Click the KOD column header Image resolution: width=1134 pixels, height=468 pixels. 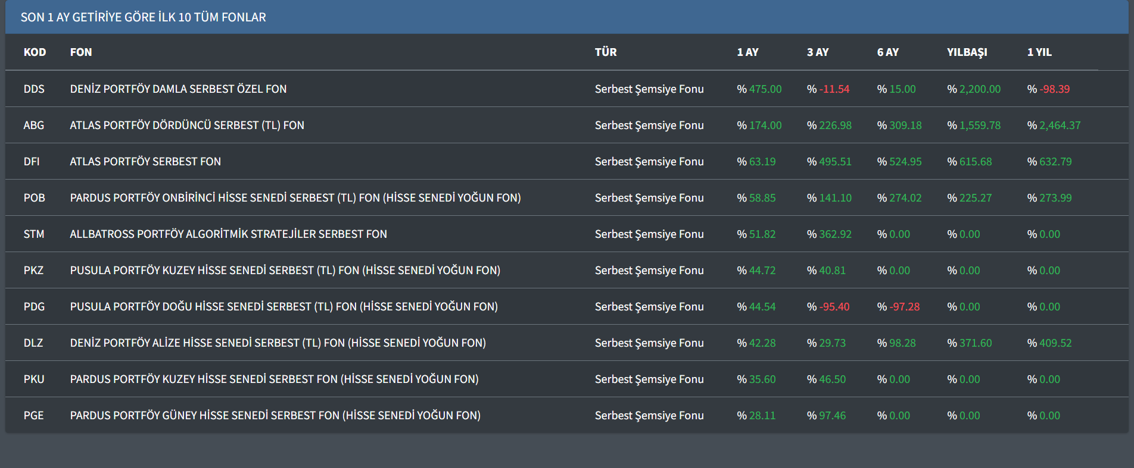[x=35, y=52]
